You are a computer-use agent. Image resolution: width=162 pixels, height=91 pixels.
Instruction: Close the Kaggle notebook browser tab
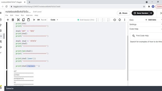coord(25,2)
